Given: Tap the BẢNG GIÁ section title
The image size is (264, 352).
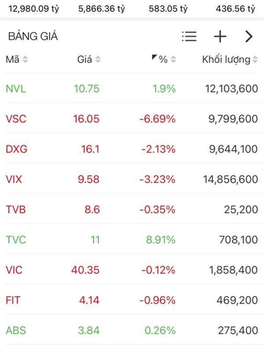Looking at the screenshot, I should [x=33, y=37].
